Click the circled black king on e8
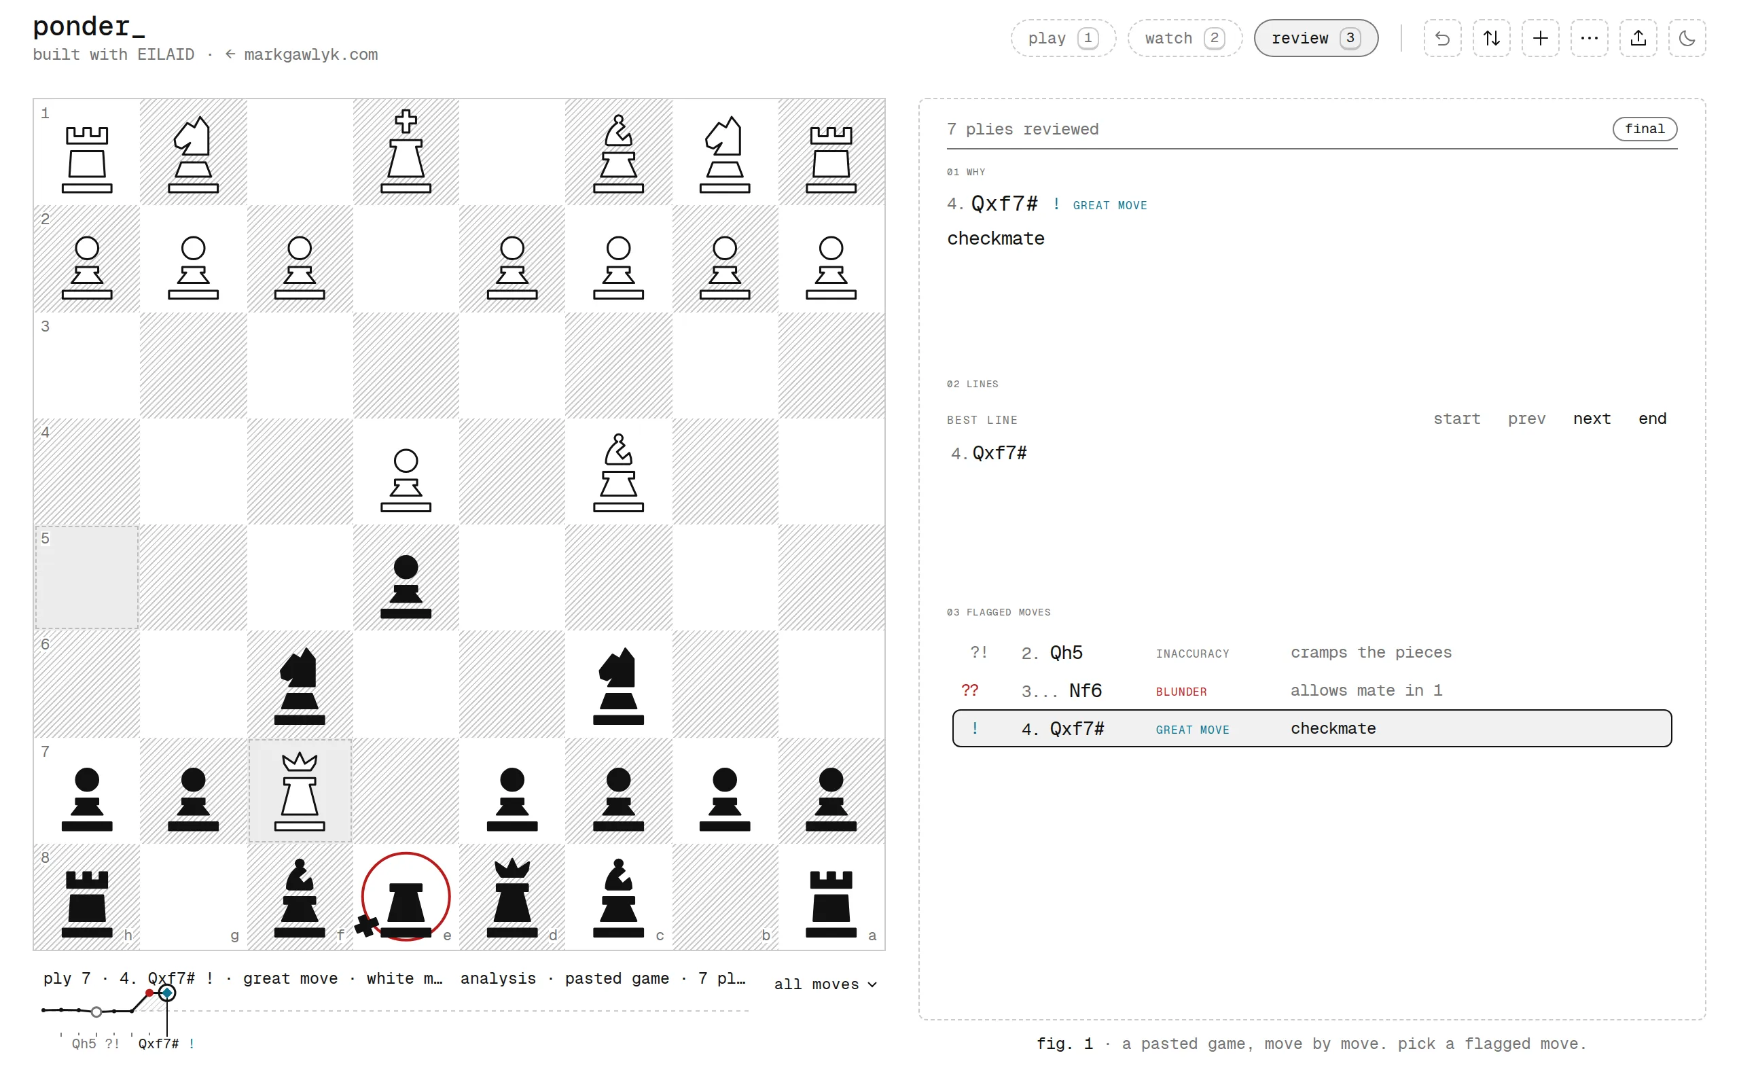 (x=406, y=897)
